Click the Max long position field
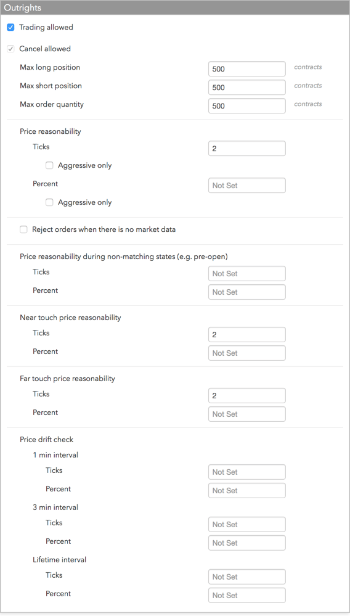 247,68
